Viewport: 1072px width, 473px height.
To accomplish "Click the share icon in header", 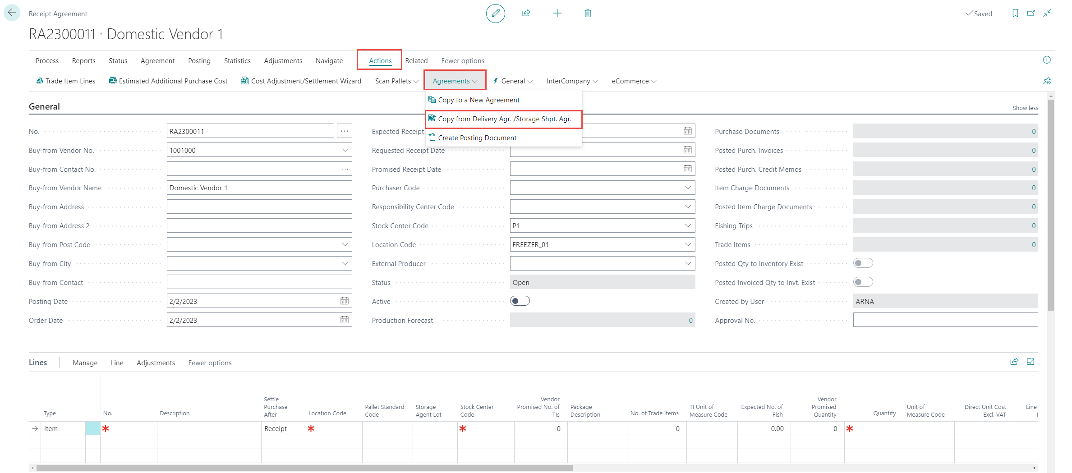I will (x=526, y=14).
